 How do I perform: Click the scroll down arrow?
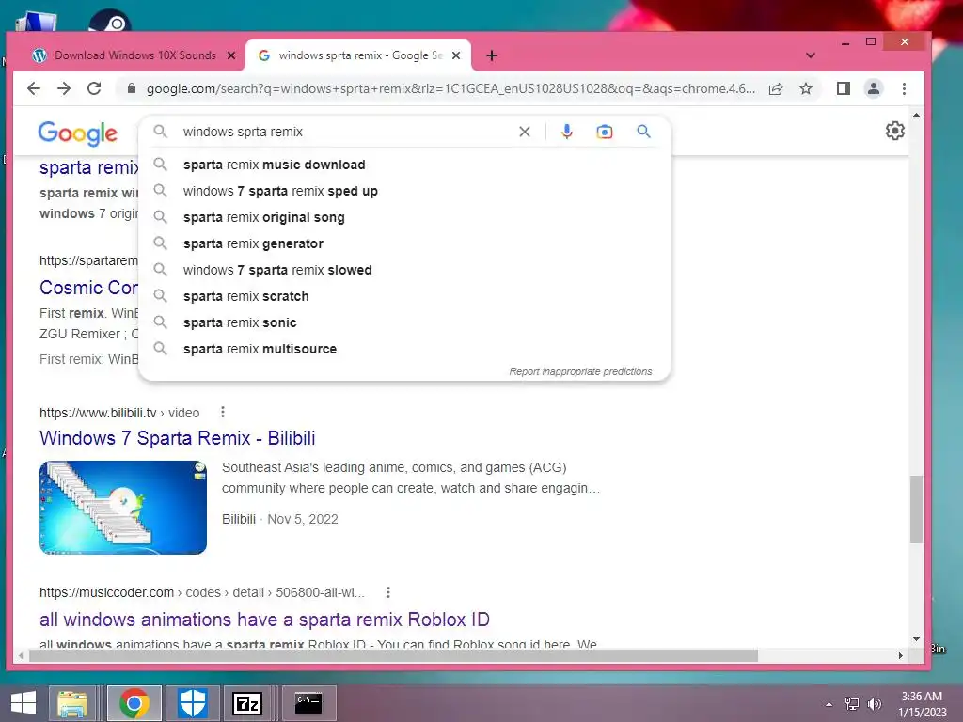(x=916, y=639)
